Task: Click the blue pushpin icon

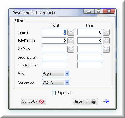Action: coord(106,102)
